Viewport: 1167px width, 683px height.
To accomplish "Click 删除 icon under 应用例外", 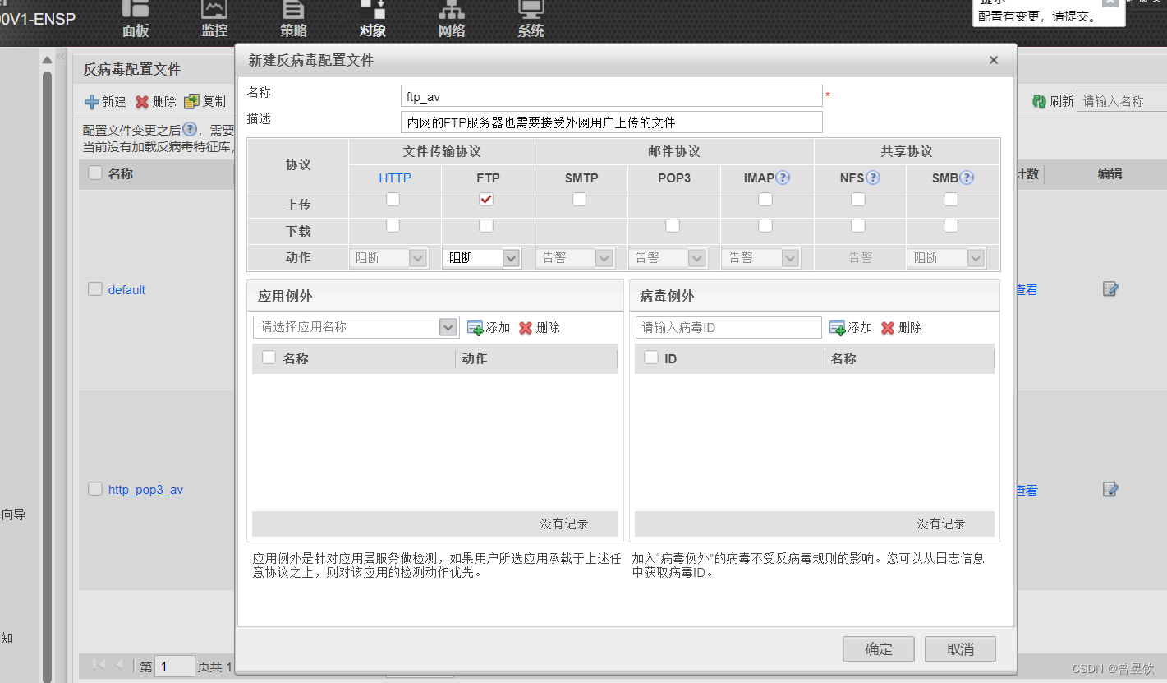I will pyautogui.click(x=526, y=327).
